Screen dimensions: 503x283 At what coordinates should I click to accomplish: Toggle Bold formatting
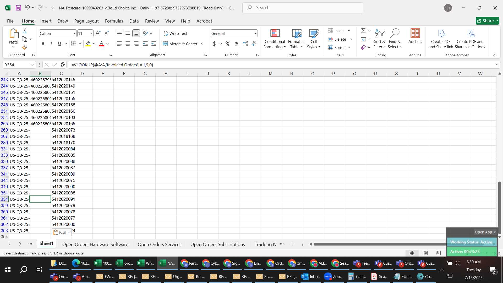coord(43,44)
